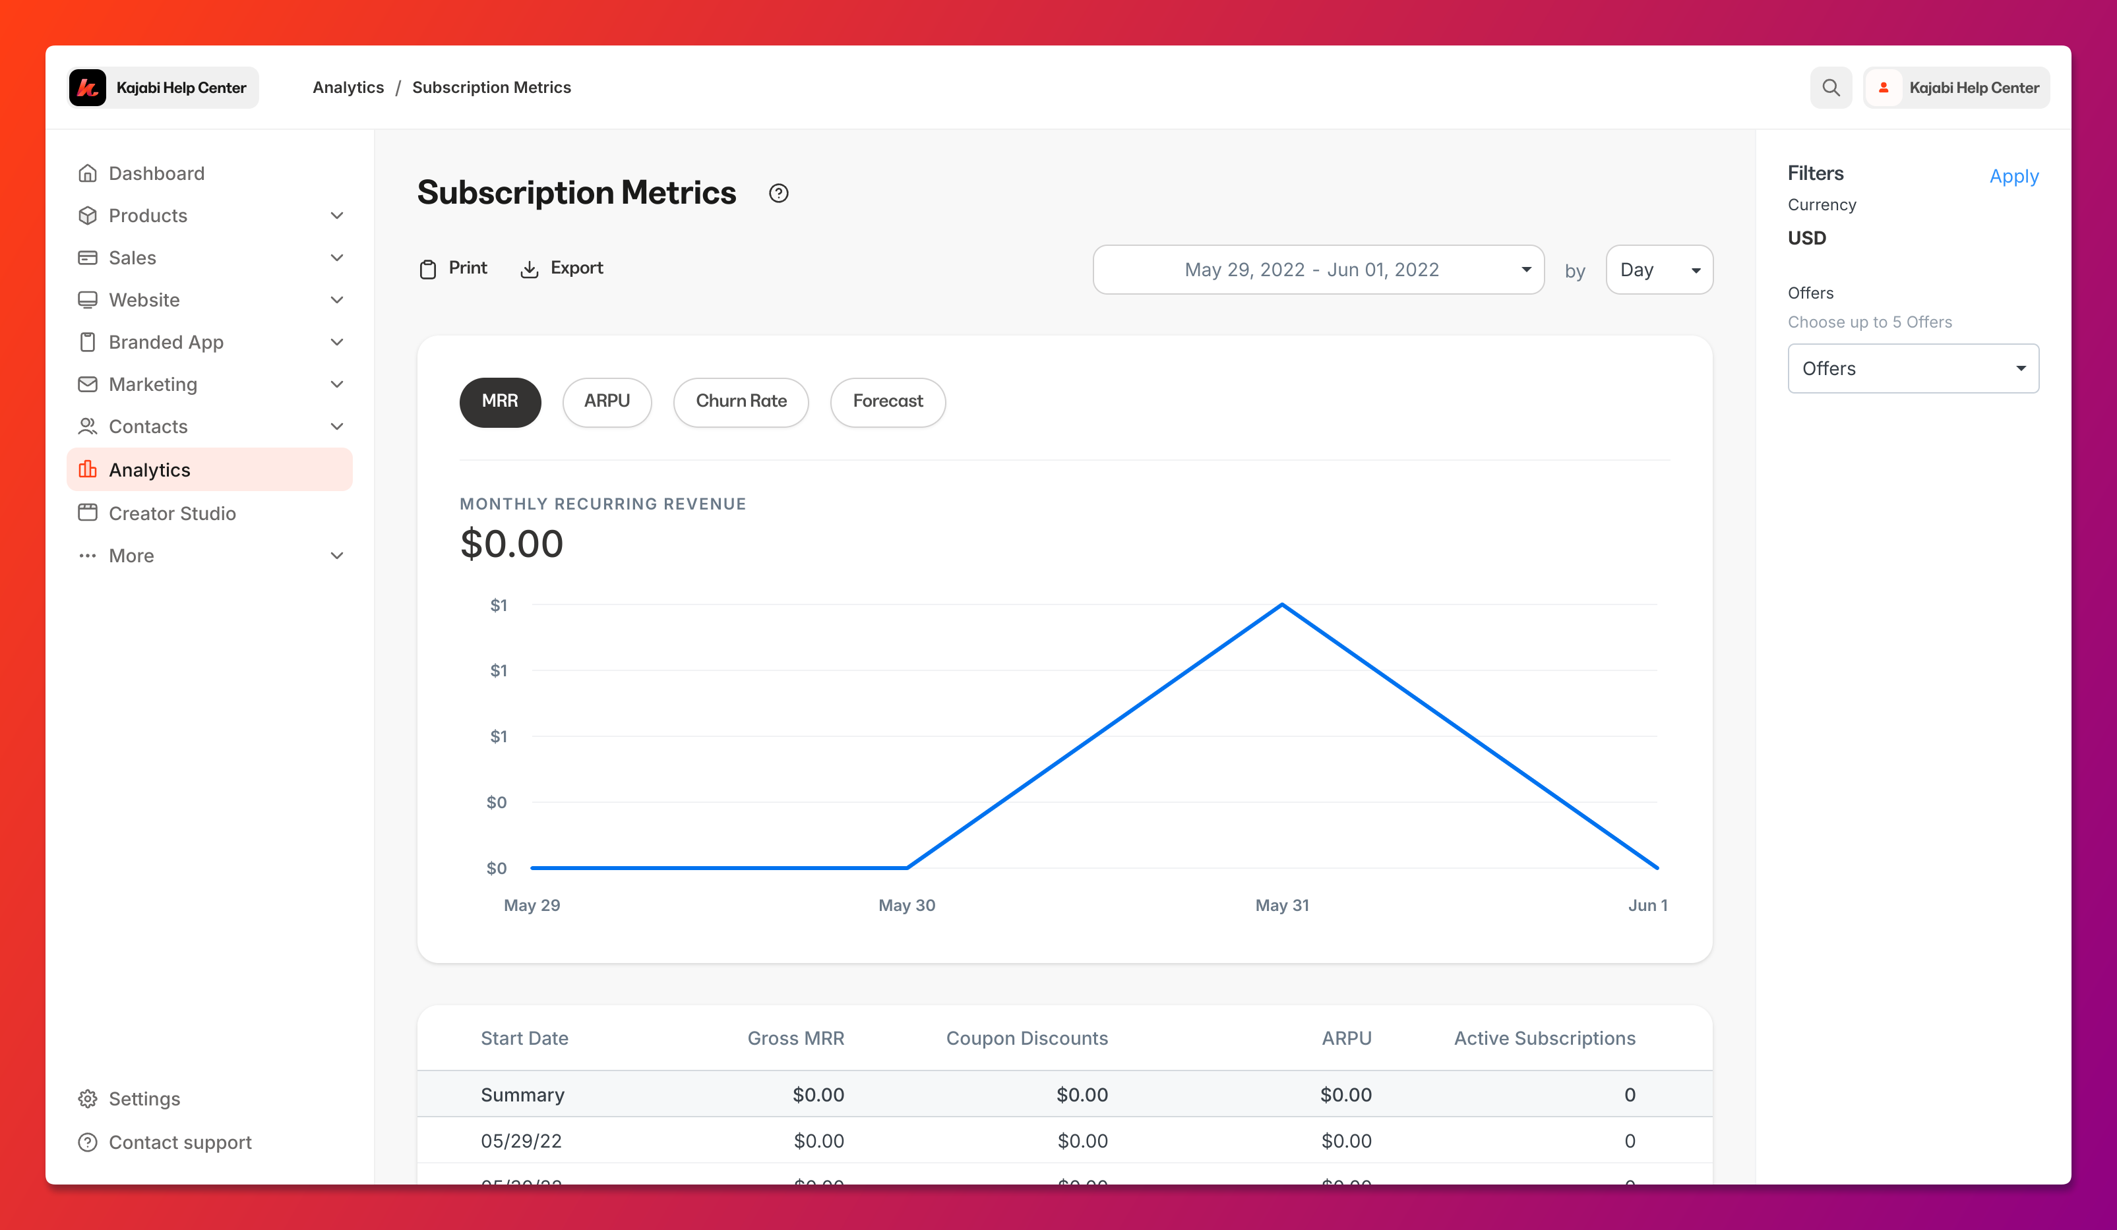Click the Kajabi logo icon
This screenshot has width=2117, height=1230.
[x=87, y=87]
